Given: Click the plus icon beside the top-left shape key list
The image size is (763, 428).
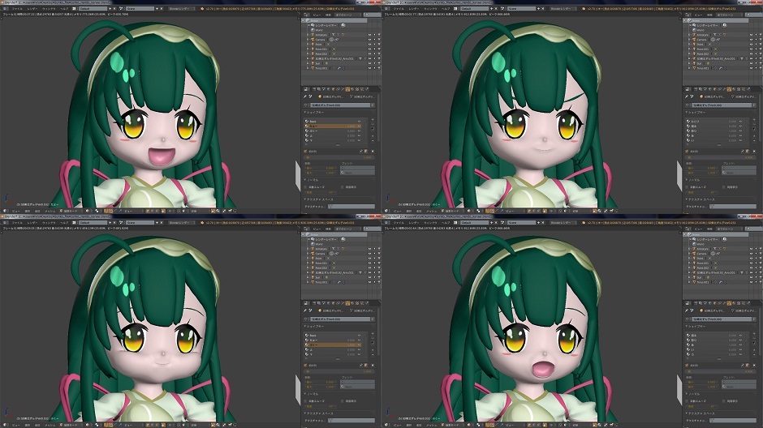Looking at the screenshot, I should click(x=373, y=119).
